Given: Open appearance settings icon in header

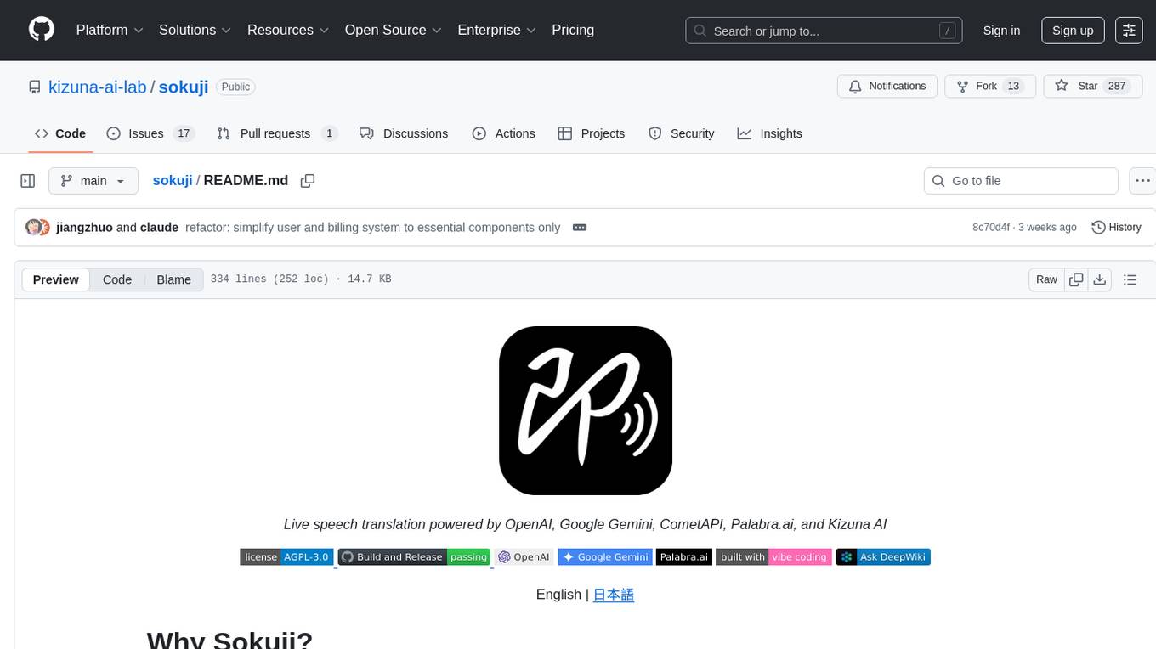Looking at the screenshot, I should pos(1129,31).
